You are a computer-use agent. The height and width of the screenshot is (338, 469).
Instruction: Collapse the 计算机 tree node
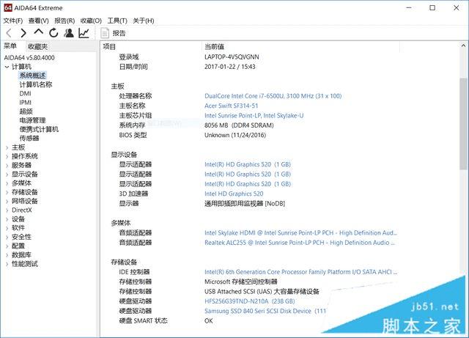7,67
